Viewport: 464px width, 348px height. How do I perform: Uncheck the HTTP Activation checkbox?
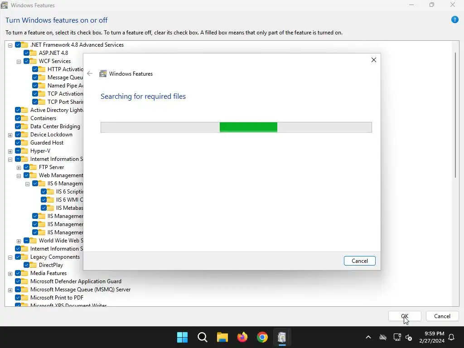click(35, 69)
